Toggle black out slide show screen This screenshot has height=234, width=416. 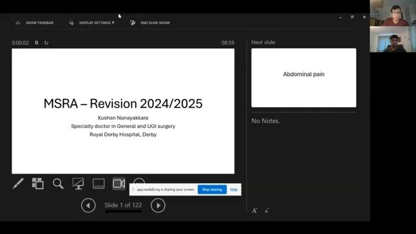78,183
